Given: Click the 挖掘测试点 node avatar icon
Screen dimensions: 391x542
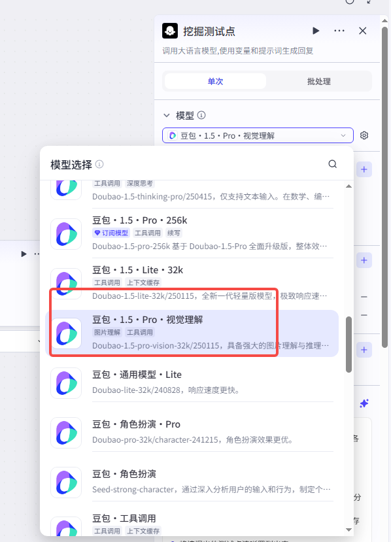Looking at the screenshot, I should coord(170,31).
